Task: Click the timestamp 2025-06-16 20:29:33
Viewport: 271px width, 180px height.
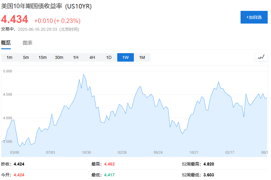Action: tap(37, 29)
